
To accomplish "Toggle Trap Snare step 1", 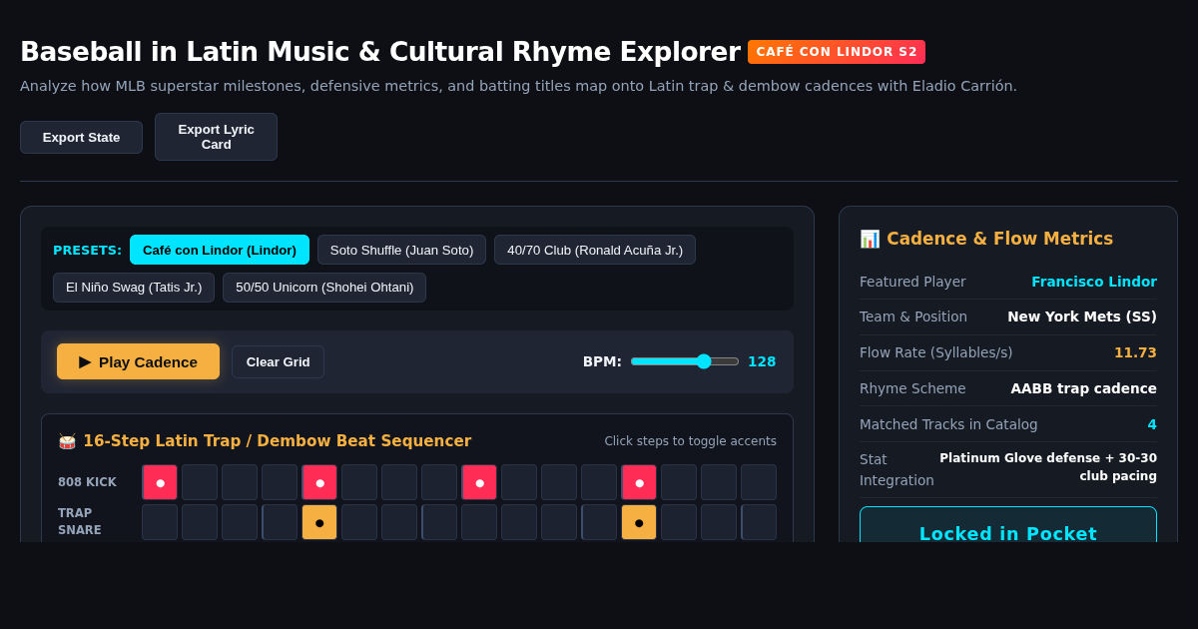I will (160, 522).
